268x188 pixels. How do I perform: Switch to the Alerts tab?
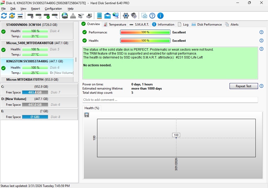[232, 24]
